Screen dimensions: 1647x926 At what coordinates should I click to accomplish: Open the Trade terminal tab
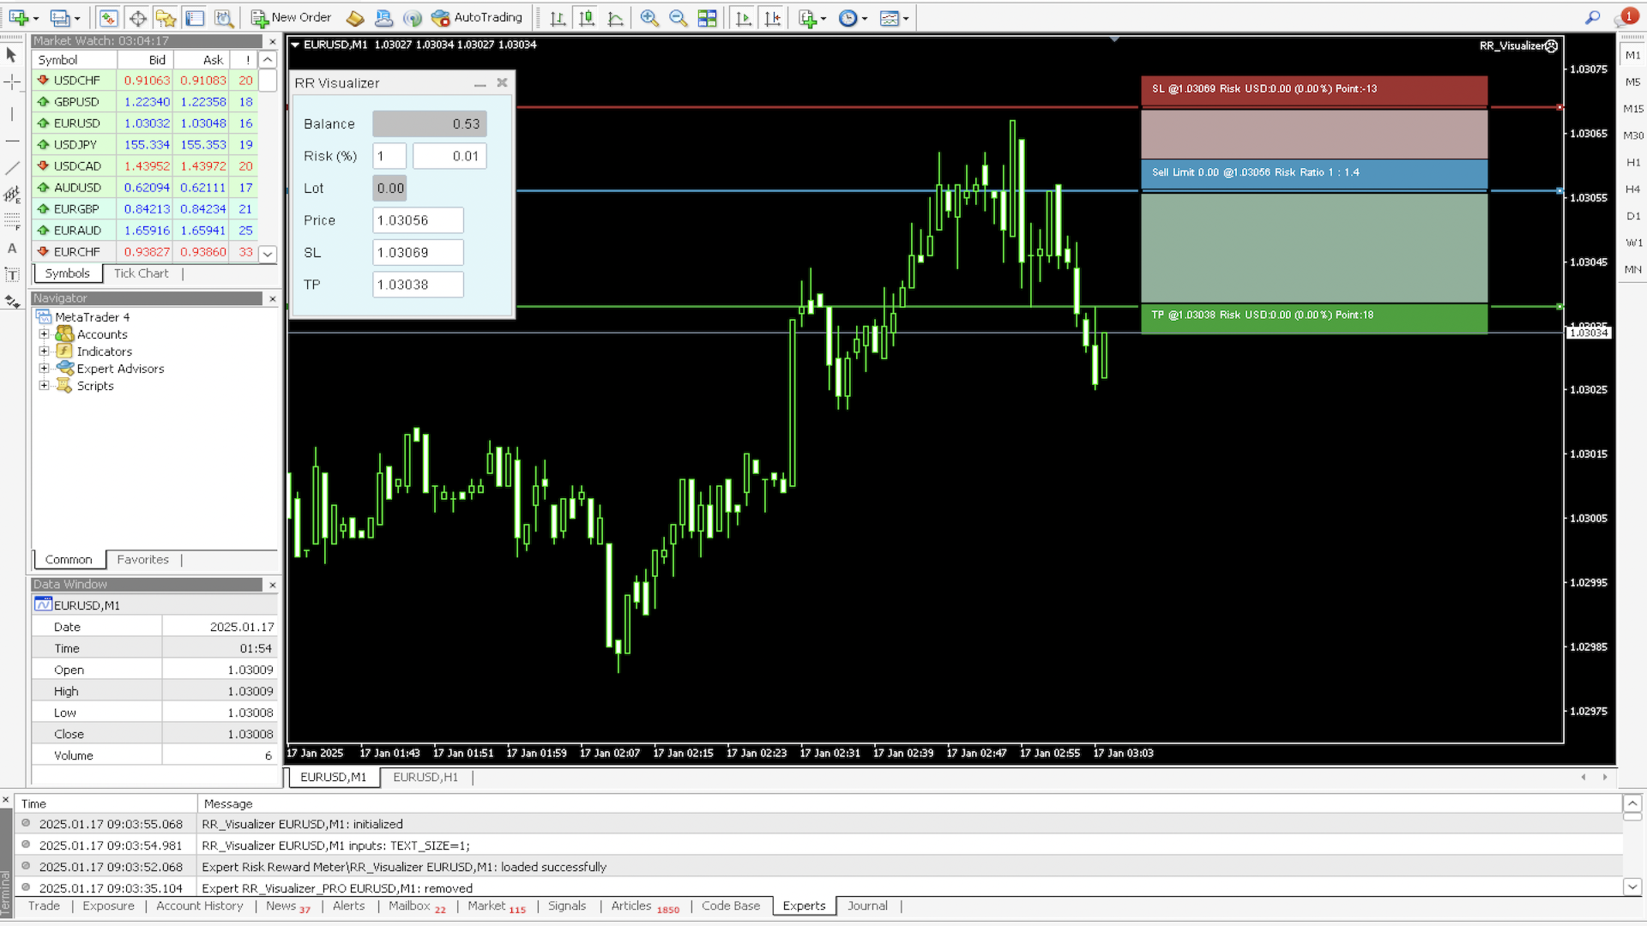44,906
